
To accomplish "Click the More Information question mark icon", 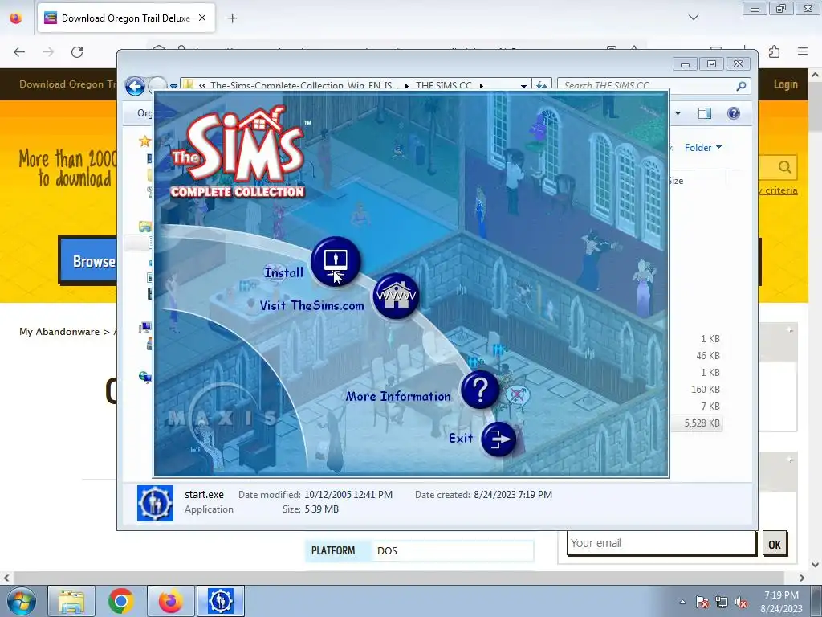I will point(480,390).
